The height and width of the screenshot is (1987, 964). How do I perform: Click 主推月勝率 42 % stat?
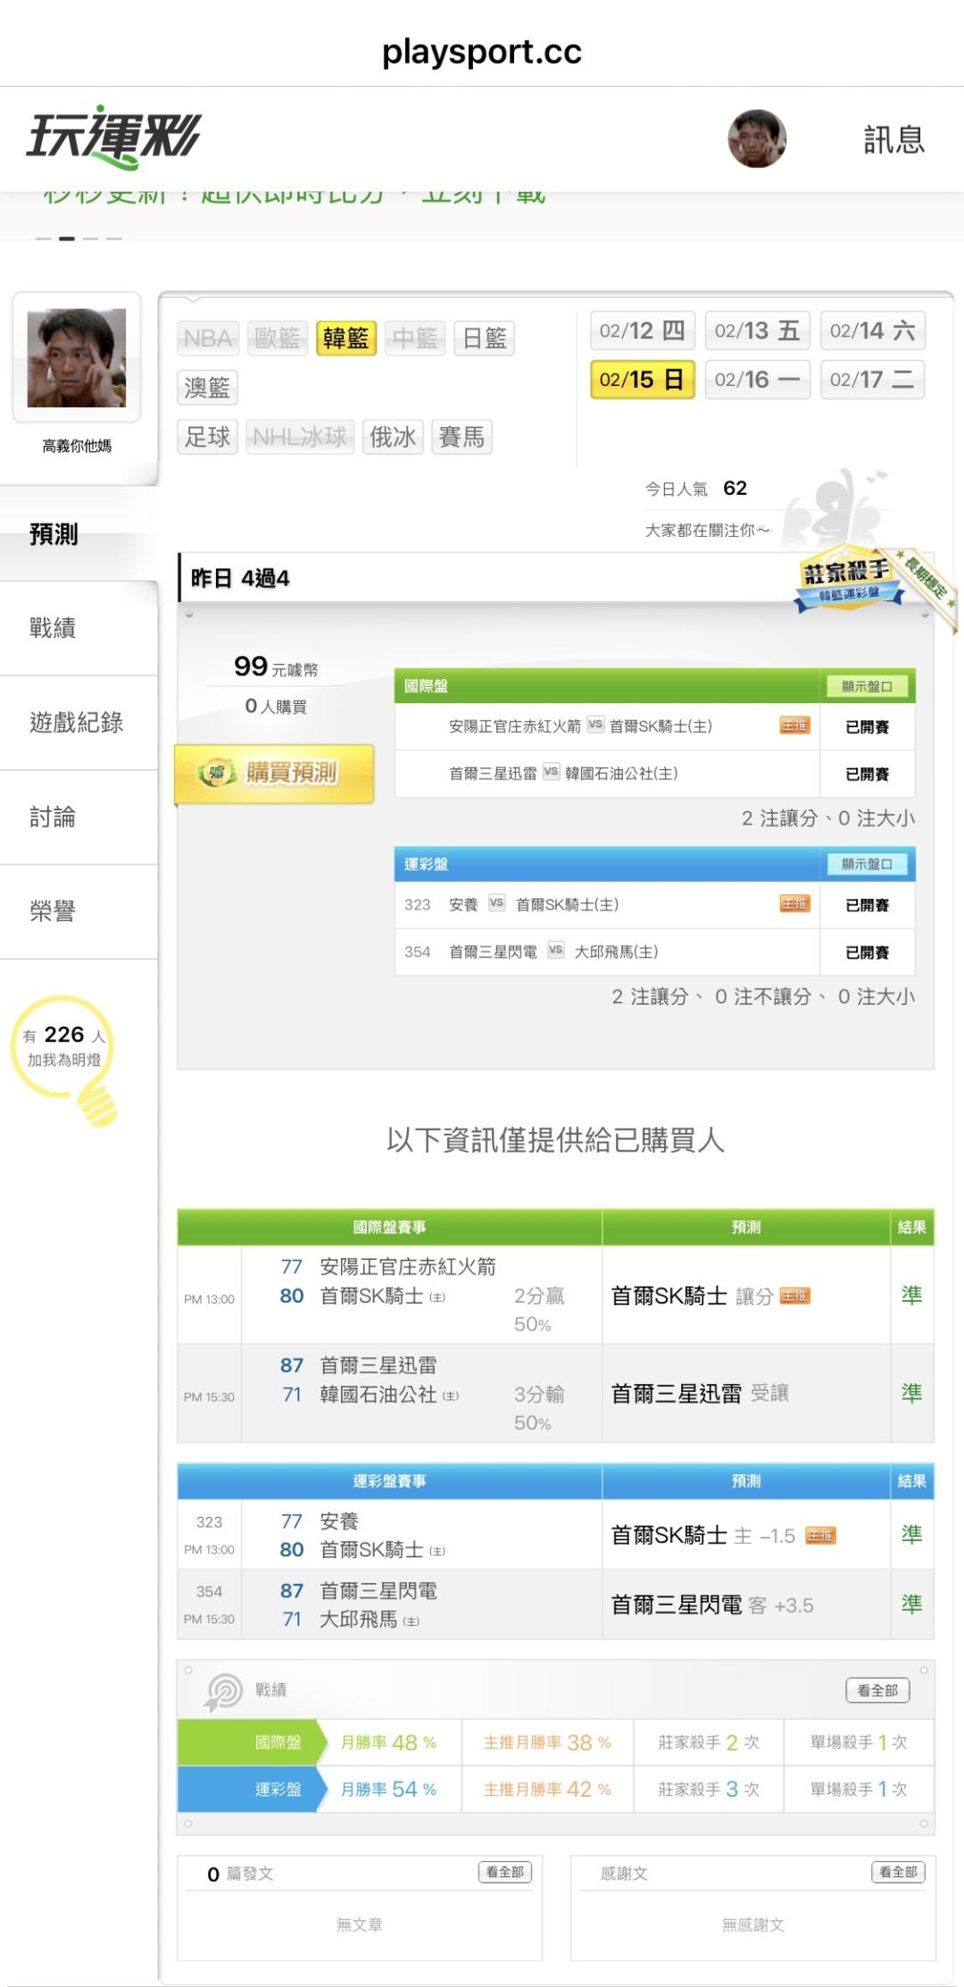tap(547, 1790)
